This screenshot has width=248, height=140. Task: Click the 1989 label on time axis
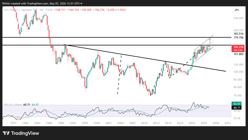[x=61, y=123]
